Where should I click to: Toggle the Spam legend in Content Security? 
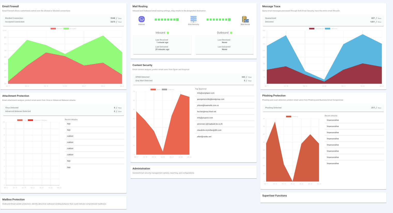point(155,89)
